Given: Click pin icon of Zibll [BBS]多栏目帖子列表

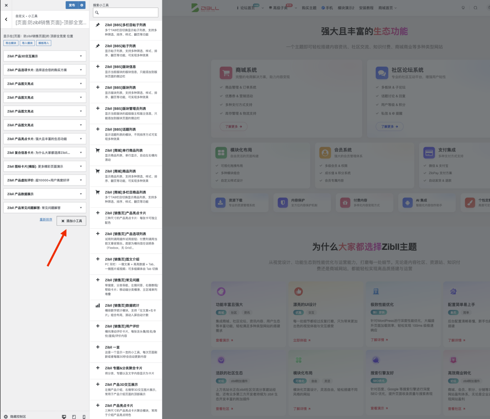Looking at the screenshot, I should coord(98,25).
